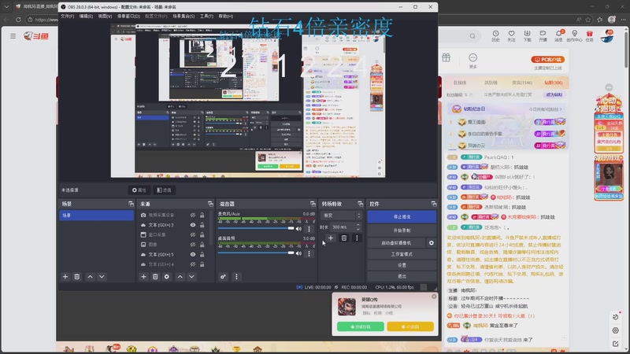Pop out the 转场特效 dock panel
Image resolution: width=630 pixels, height=354 pixels.
[x=360, y=204]
